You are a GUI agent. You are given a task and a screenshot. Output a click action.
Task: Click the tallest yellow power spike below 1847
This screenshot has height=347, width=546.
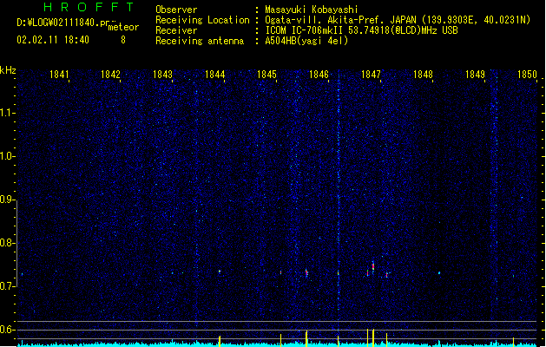tap(373, 337)
